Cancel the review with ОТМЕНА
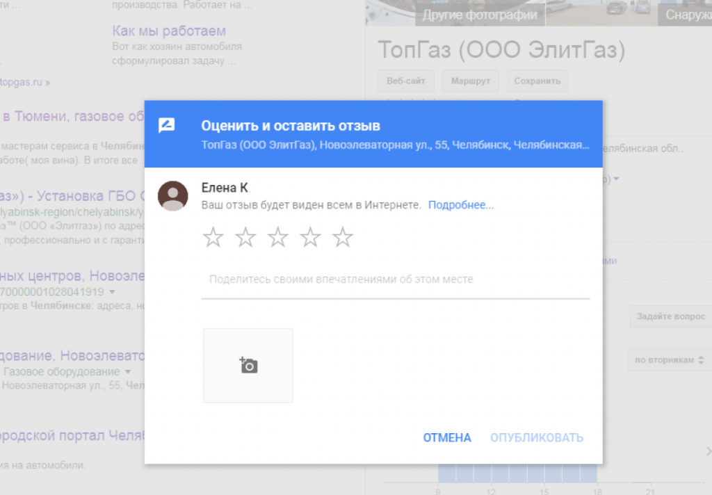712x495 pixels. 447,438
